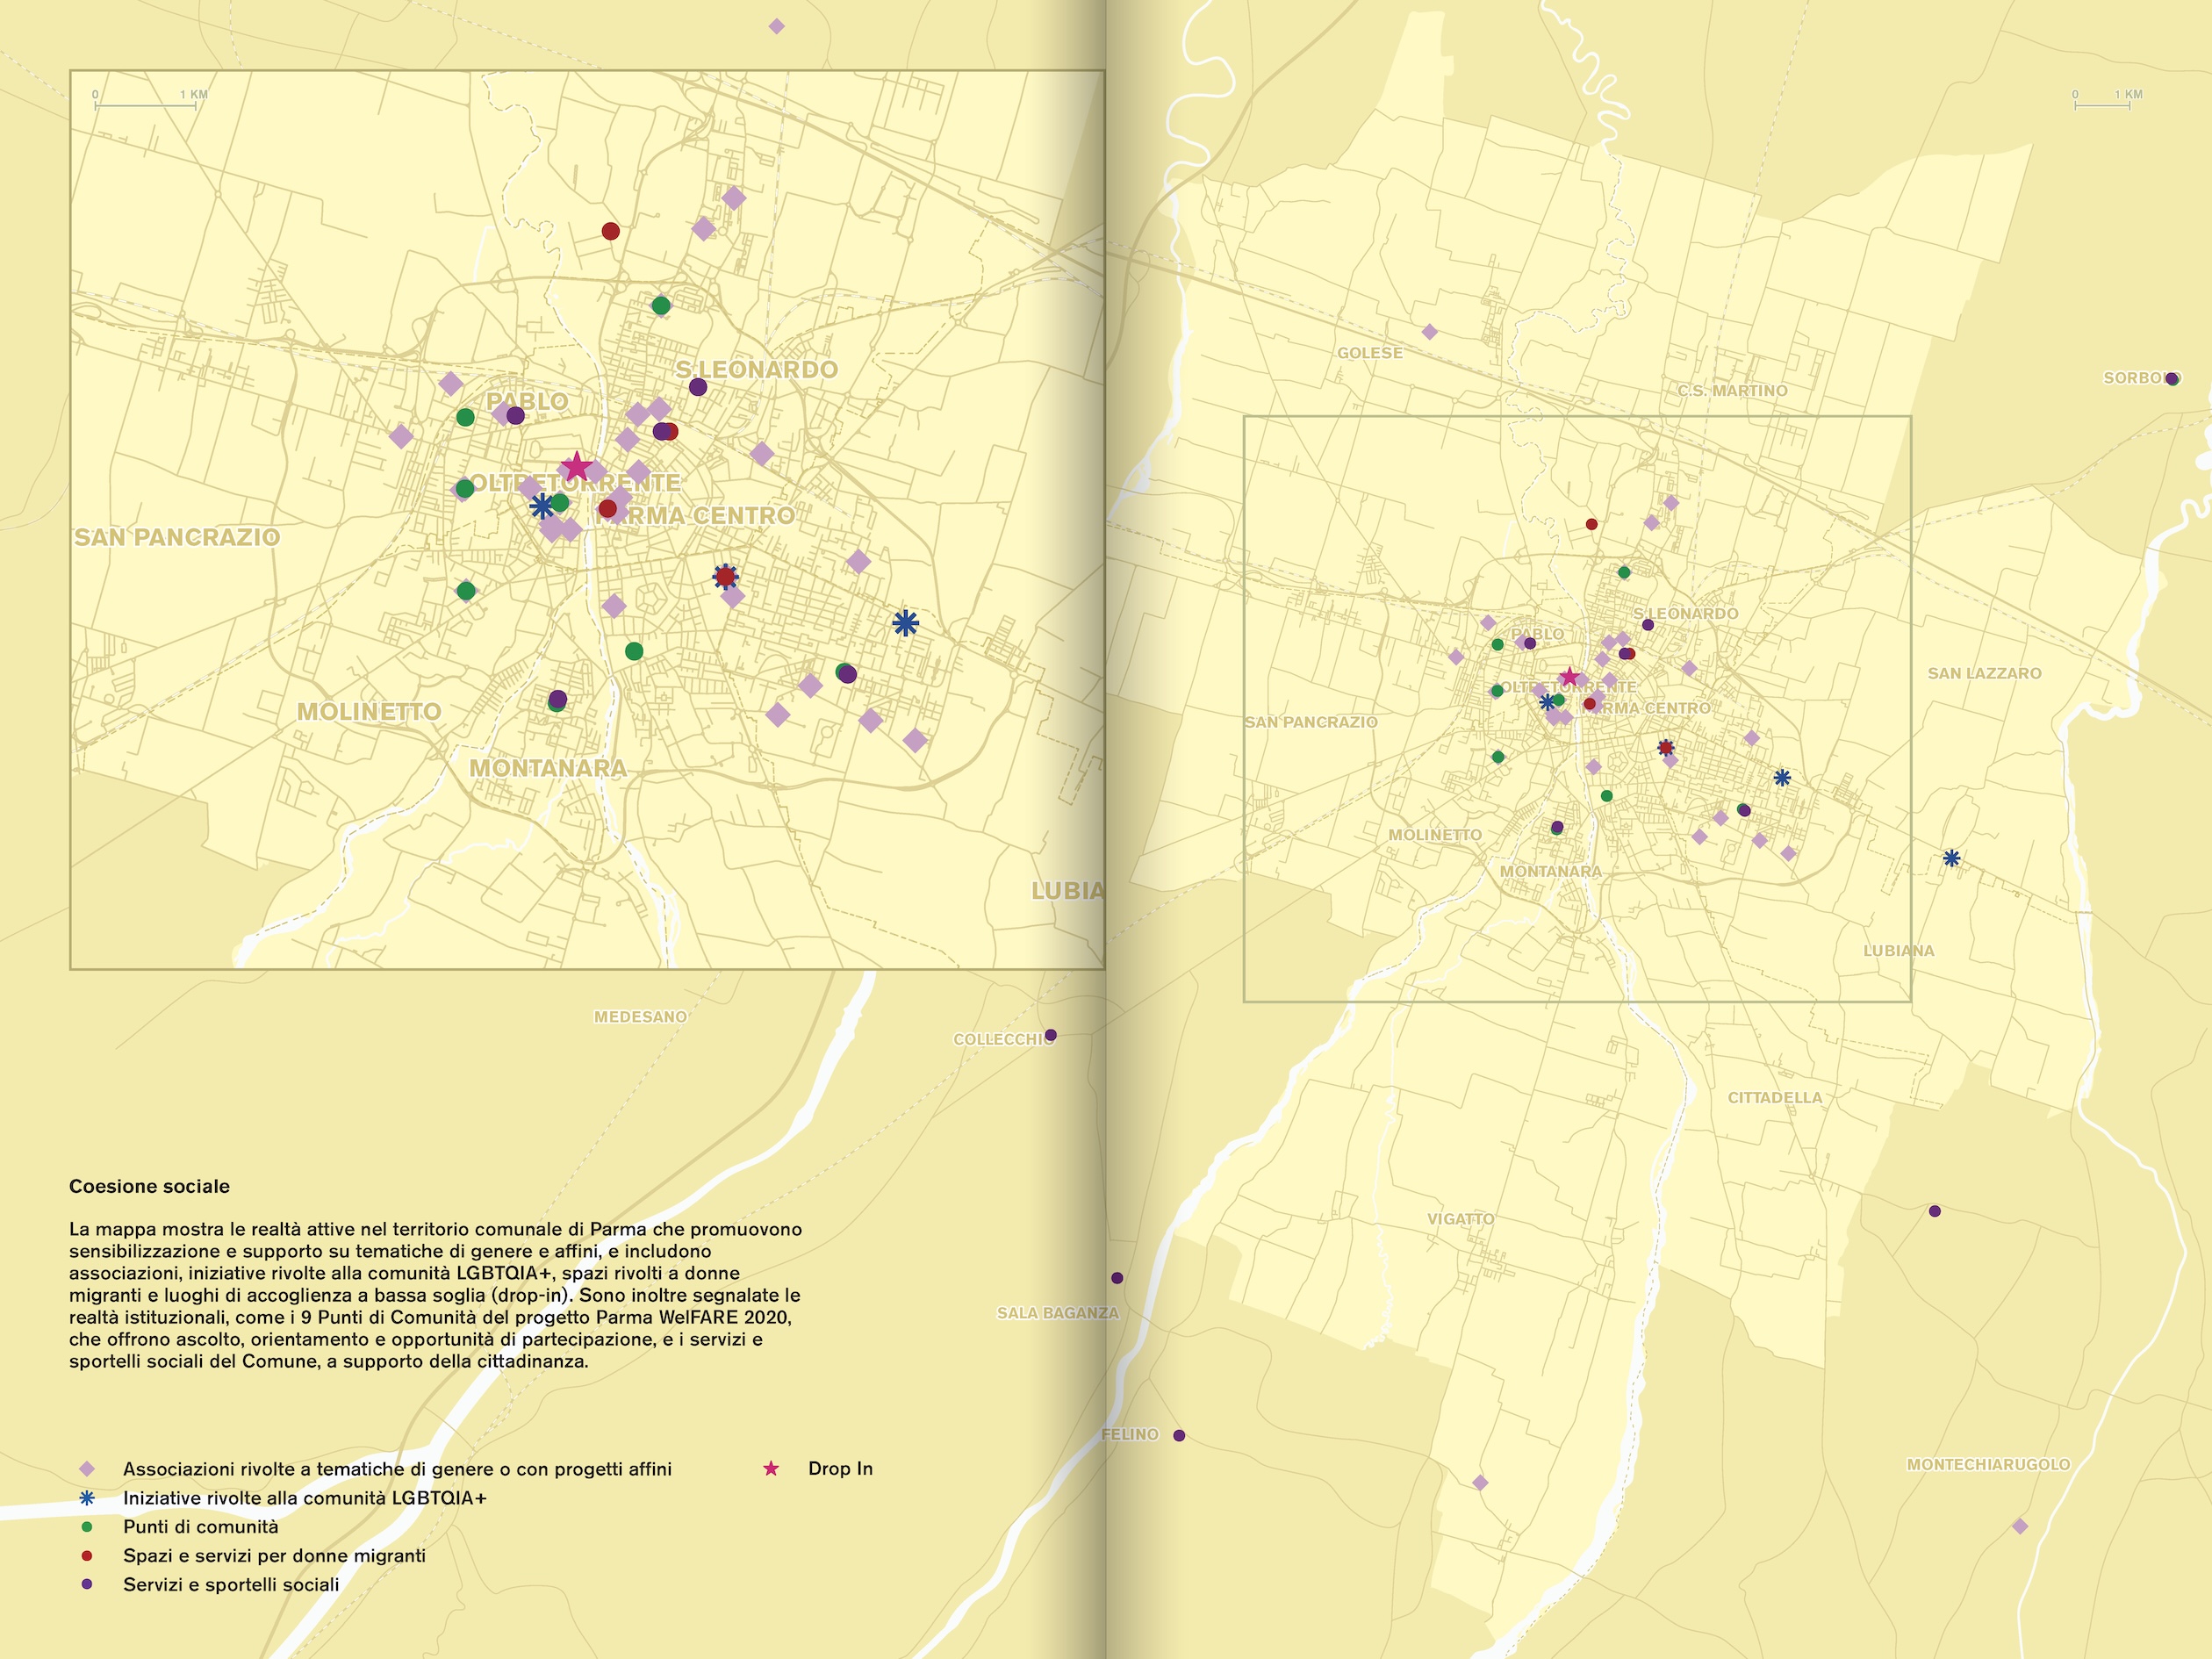Click the Drop In legend text label
Screen dimensions: 2212x1659
point(840,1468)
